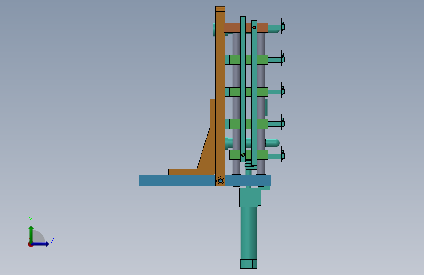Screen dimensions: 424x275
Task: Click the red origin dot of the triad
Action: pos(30,244)
